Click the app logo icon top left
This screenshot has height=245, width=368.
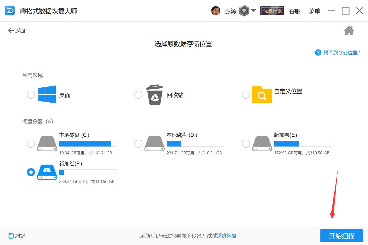click(9, 10)
